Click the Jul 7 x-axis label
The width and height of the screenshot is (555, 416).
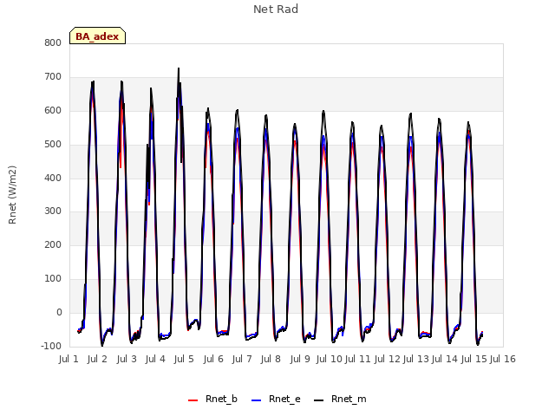pyautogui.click(x=242, y=359)
